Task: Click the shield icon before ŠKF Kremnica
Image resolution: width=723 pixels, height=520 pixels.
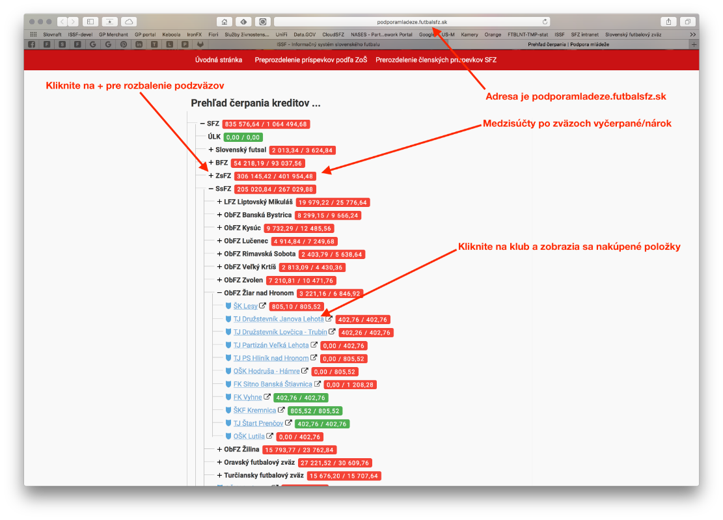Action: tap(228, 410)
